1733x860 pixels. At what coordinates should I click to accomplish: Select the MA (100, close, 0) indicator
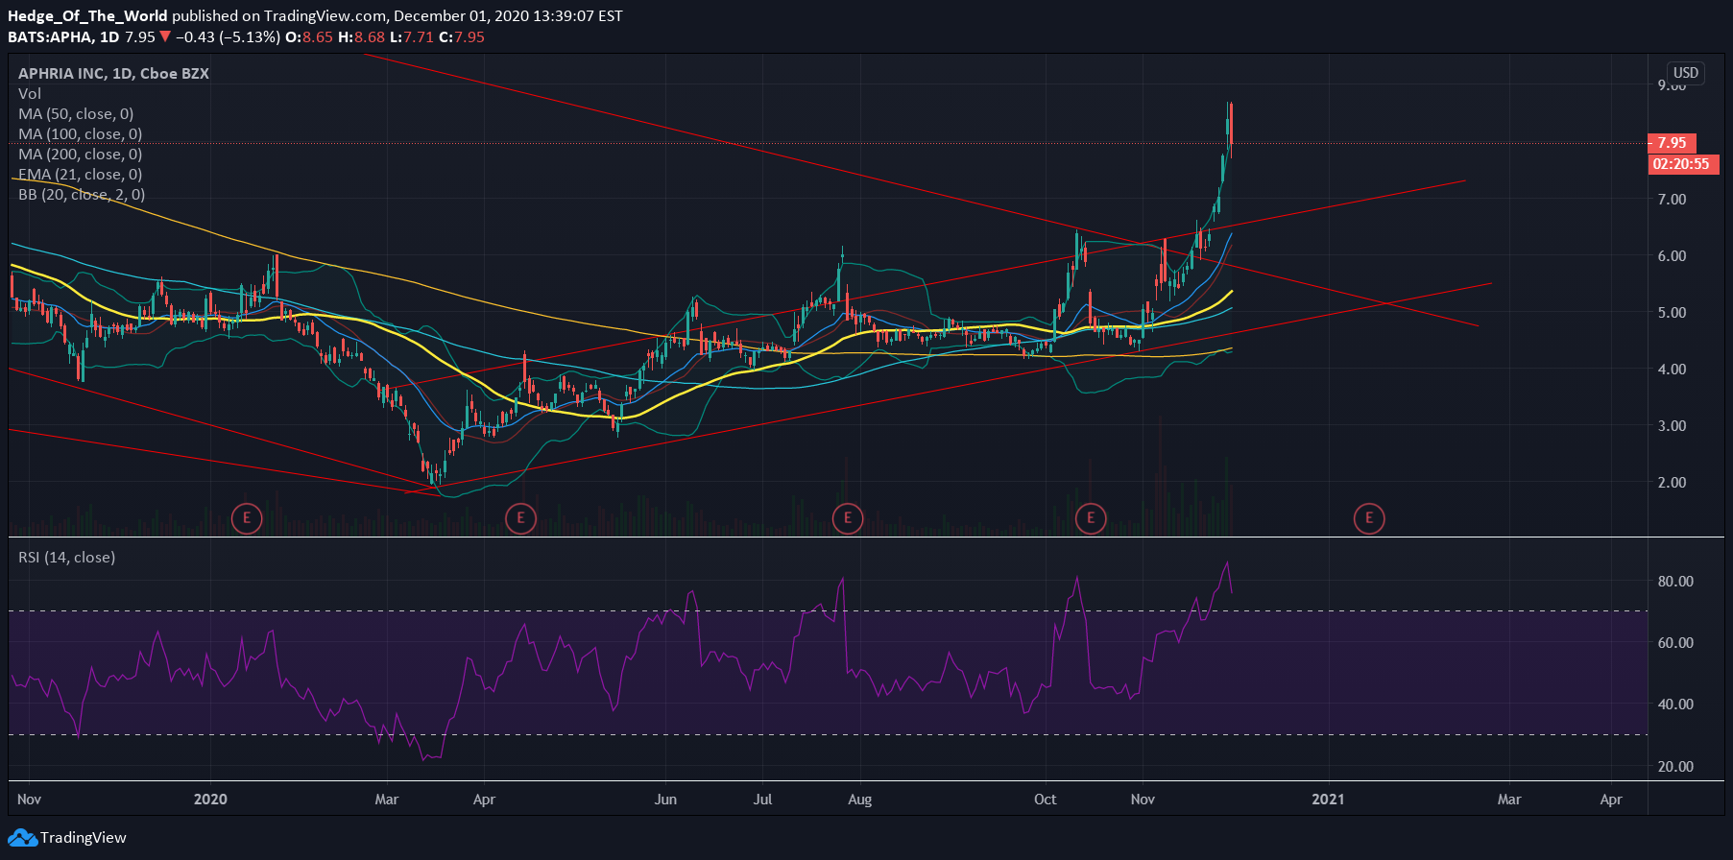tap(80, 133)
